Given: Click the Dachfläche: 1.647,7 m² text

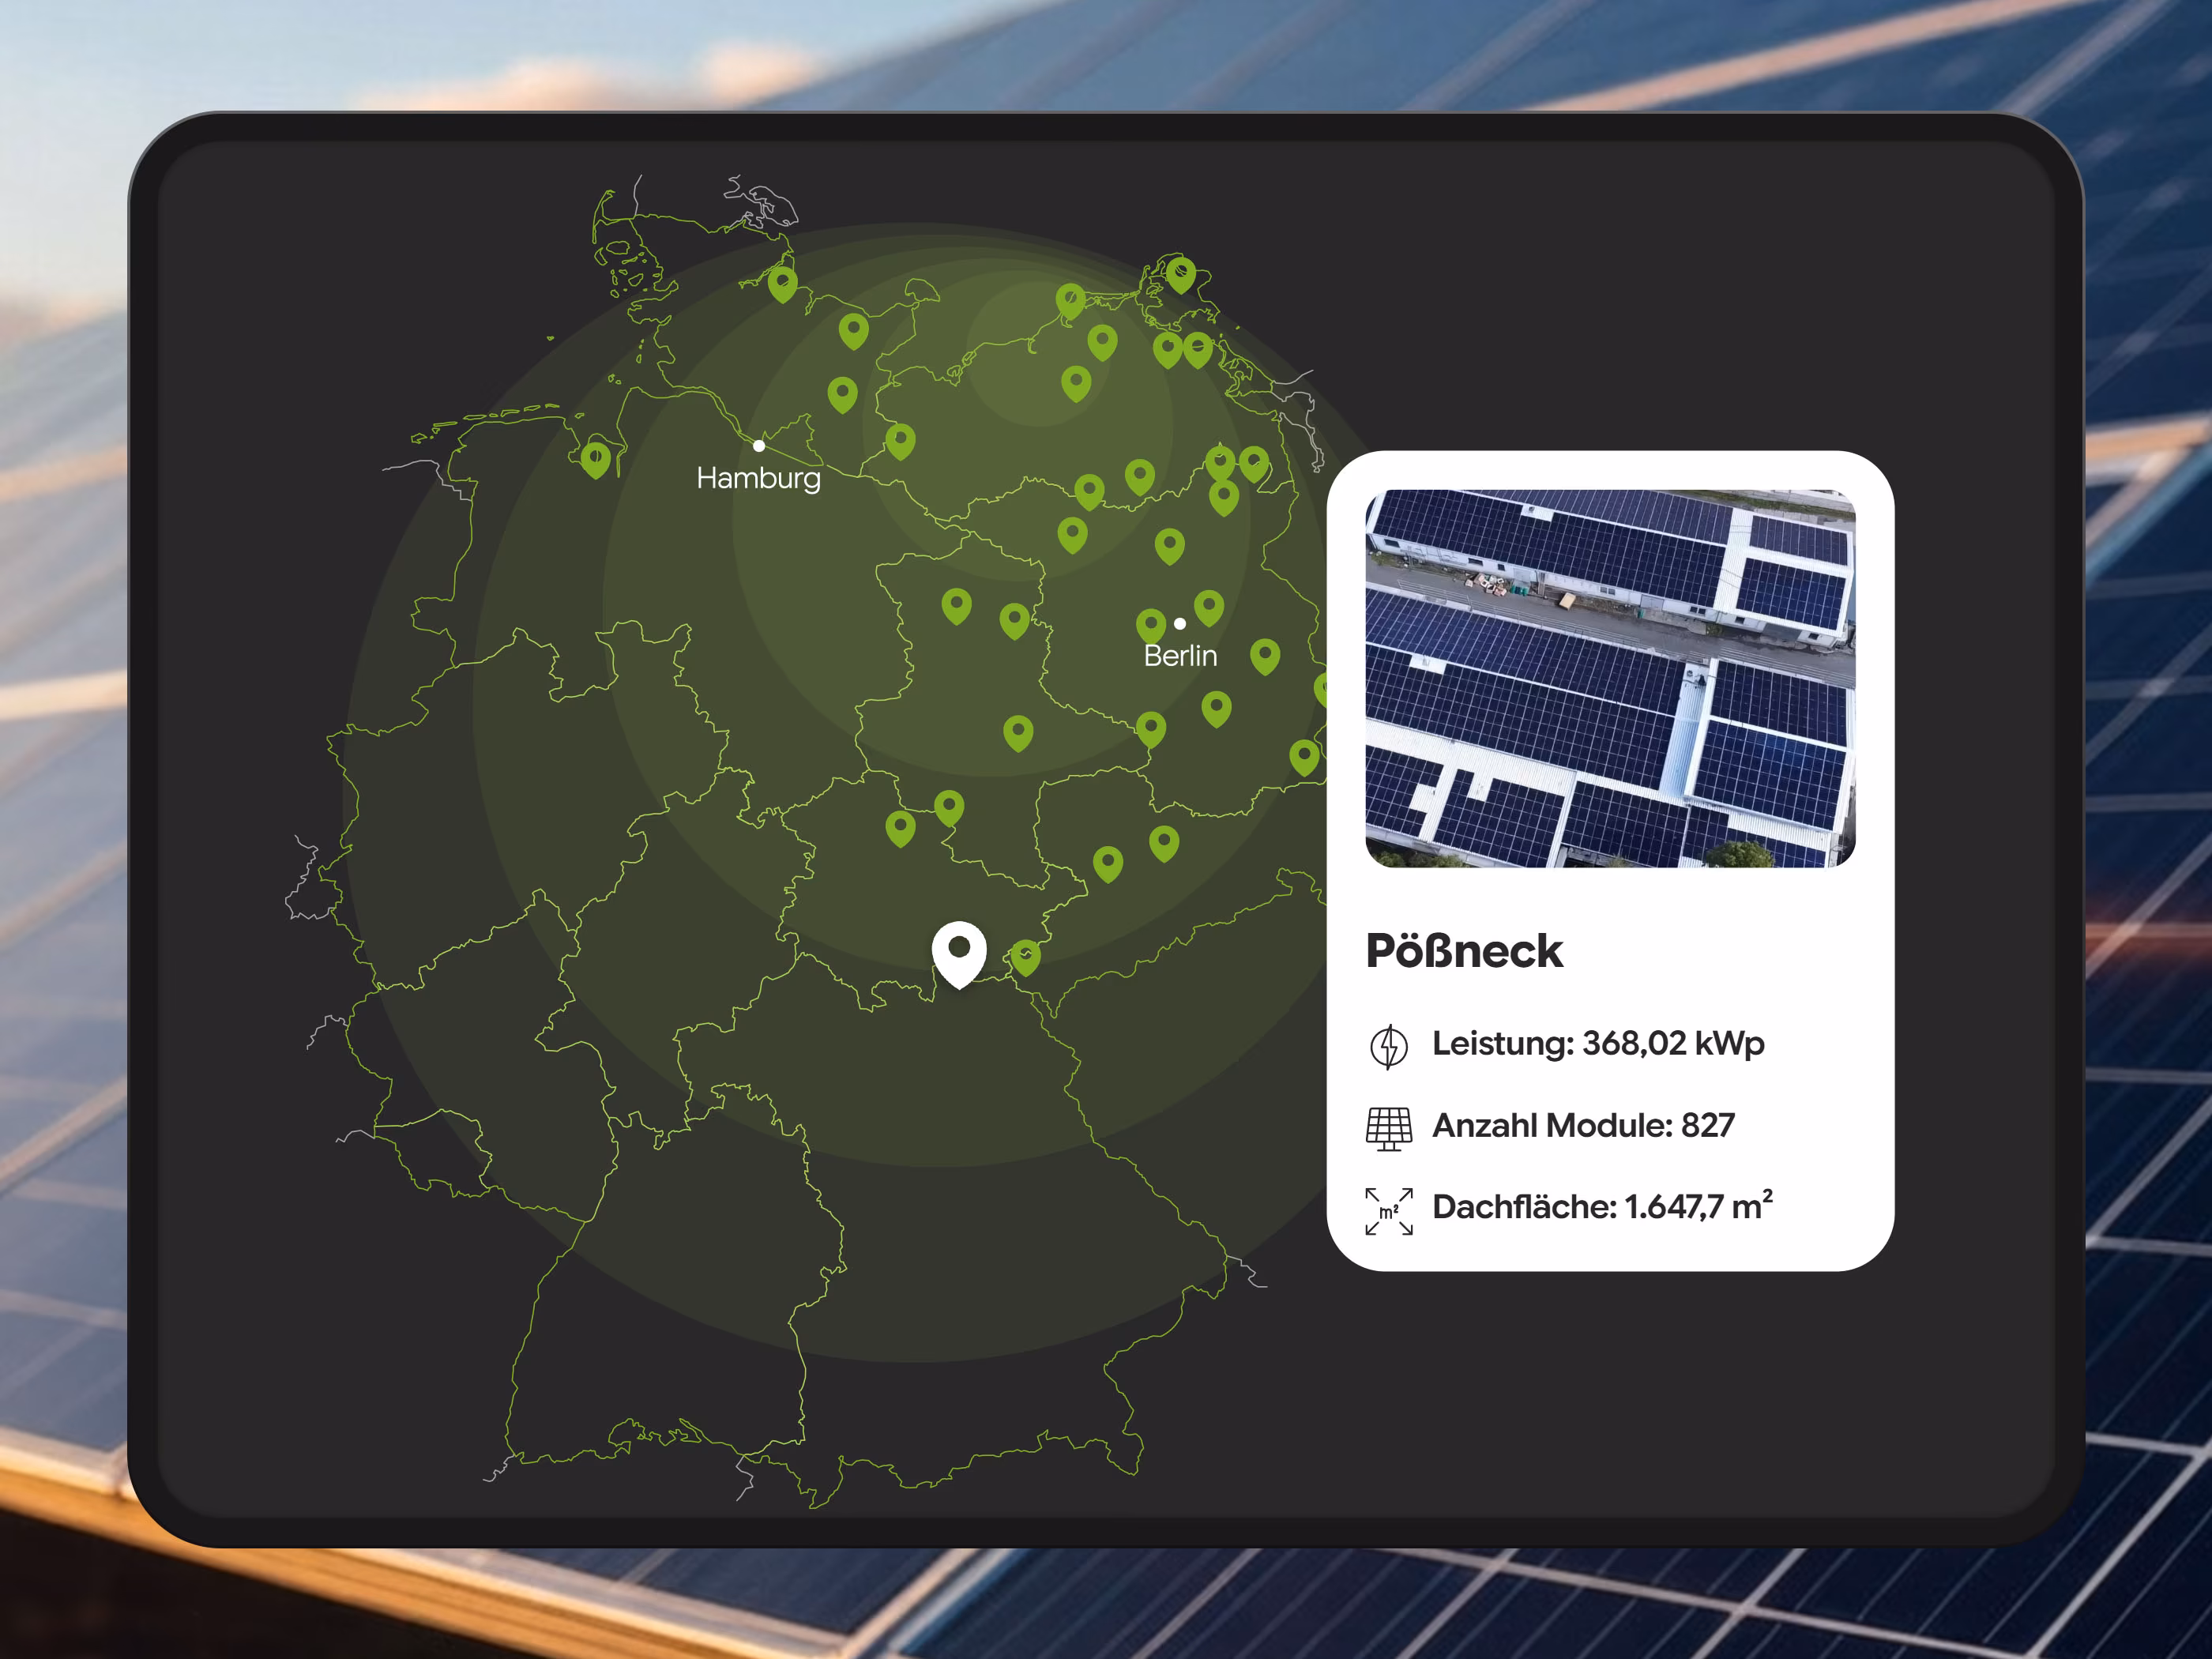Looking at the screenshot, I should coord(1602,1206).
